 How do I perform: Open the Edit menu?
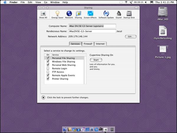pyautogui.click(x=30, y=2)
